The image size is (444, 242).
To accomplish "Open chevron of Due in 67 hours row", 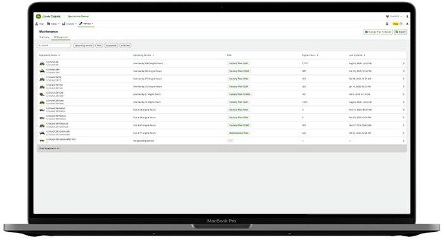I will pos(403,125).
